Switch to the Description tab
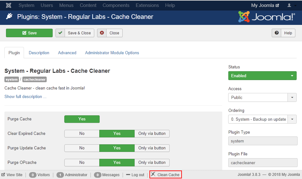 point(39,53)
